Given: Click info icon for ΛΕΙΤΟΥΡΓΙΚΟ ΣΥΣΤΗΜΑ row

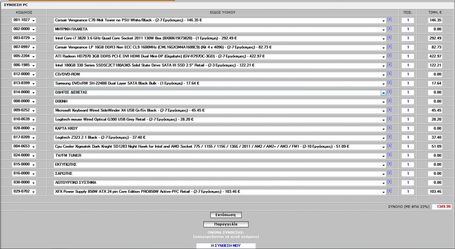Looking at the screenshot, I should [389, 182].
